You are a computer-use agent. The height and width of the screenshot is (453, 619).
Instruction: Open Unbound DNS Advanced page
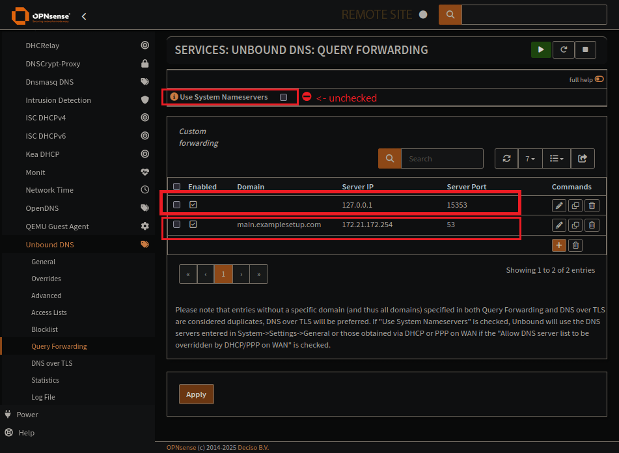pos(46,295)
